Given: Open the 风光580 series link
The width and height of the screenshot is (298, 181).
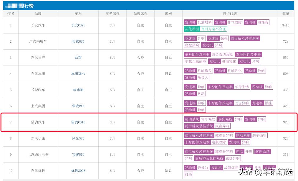Looking at the screenshot, I should pos(78,138).
